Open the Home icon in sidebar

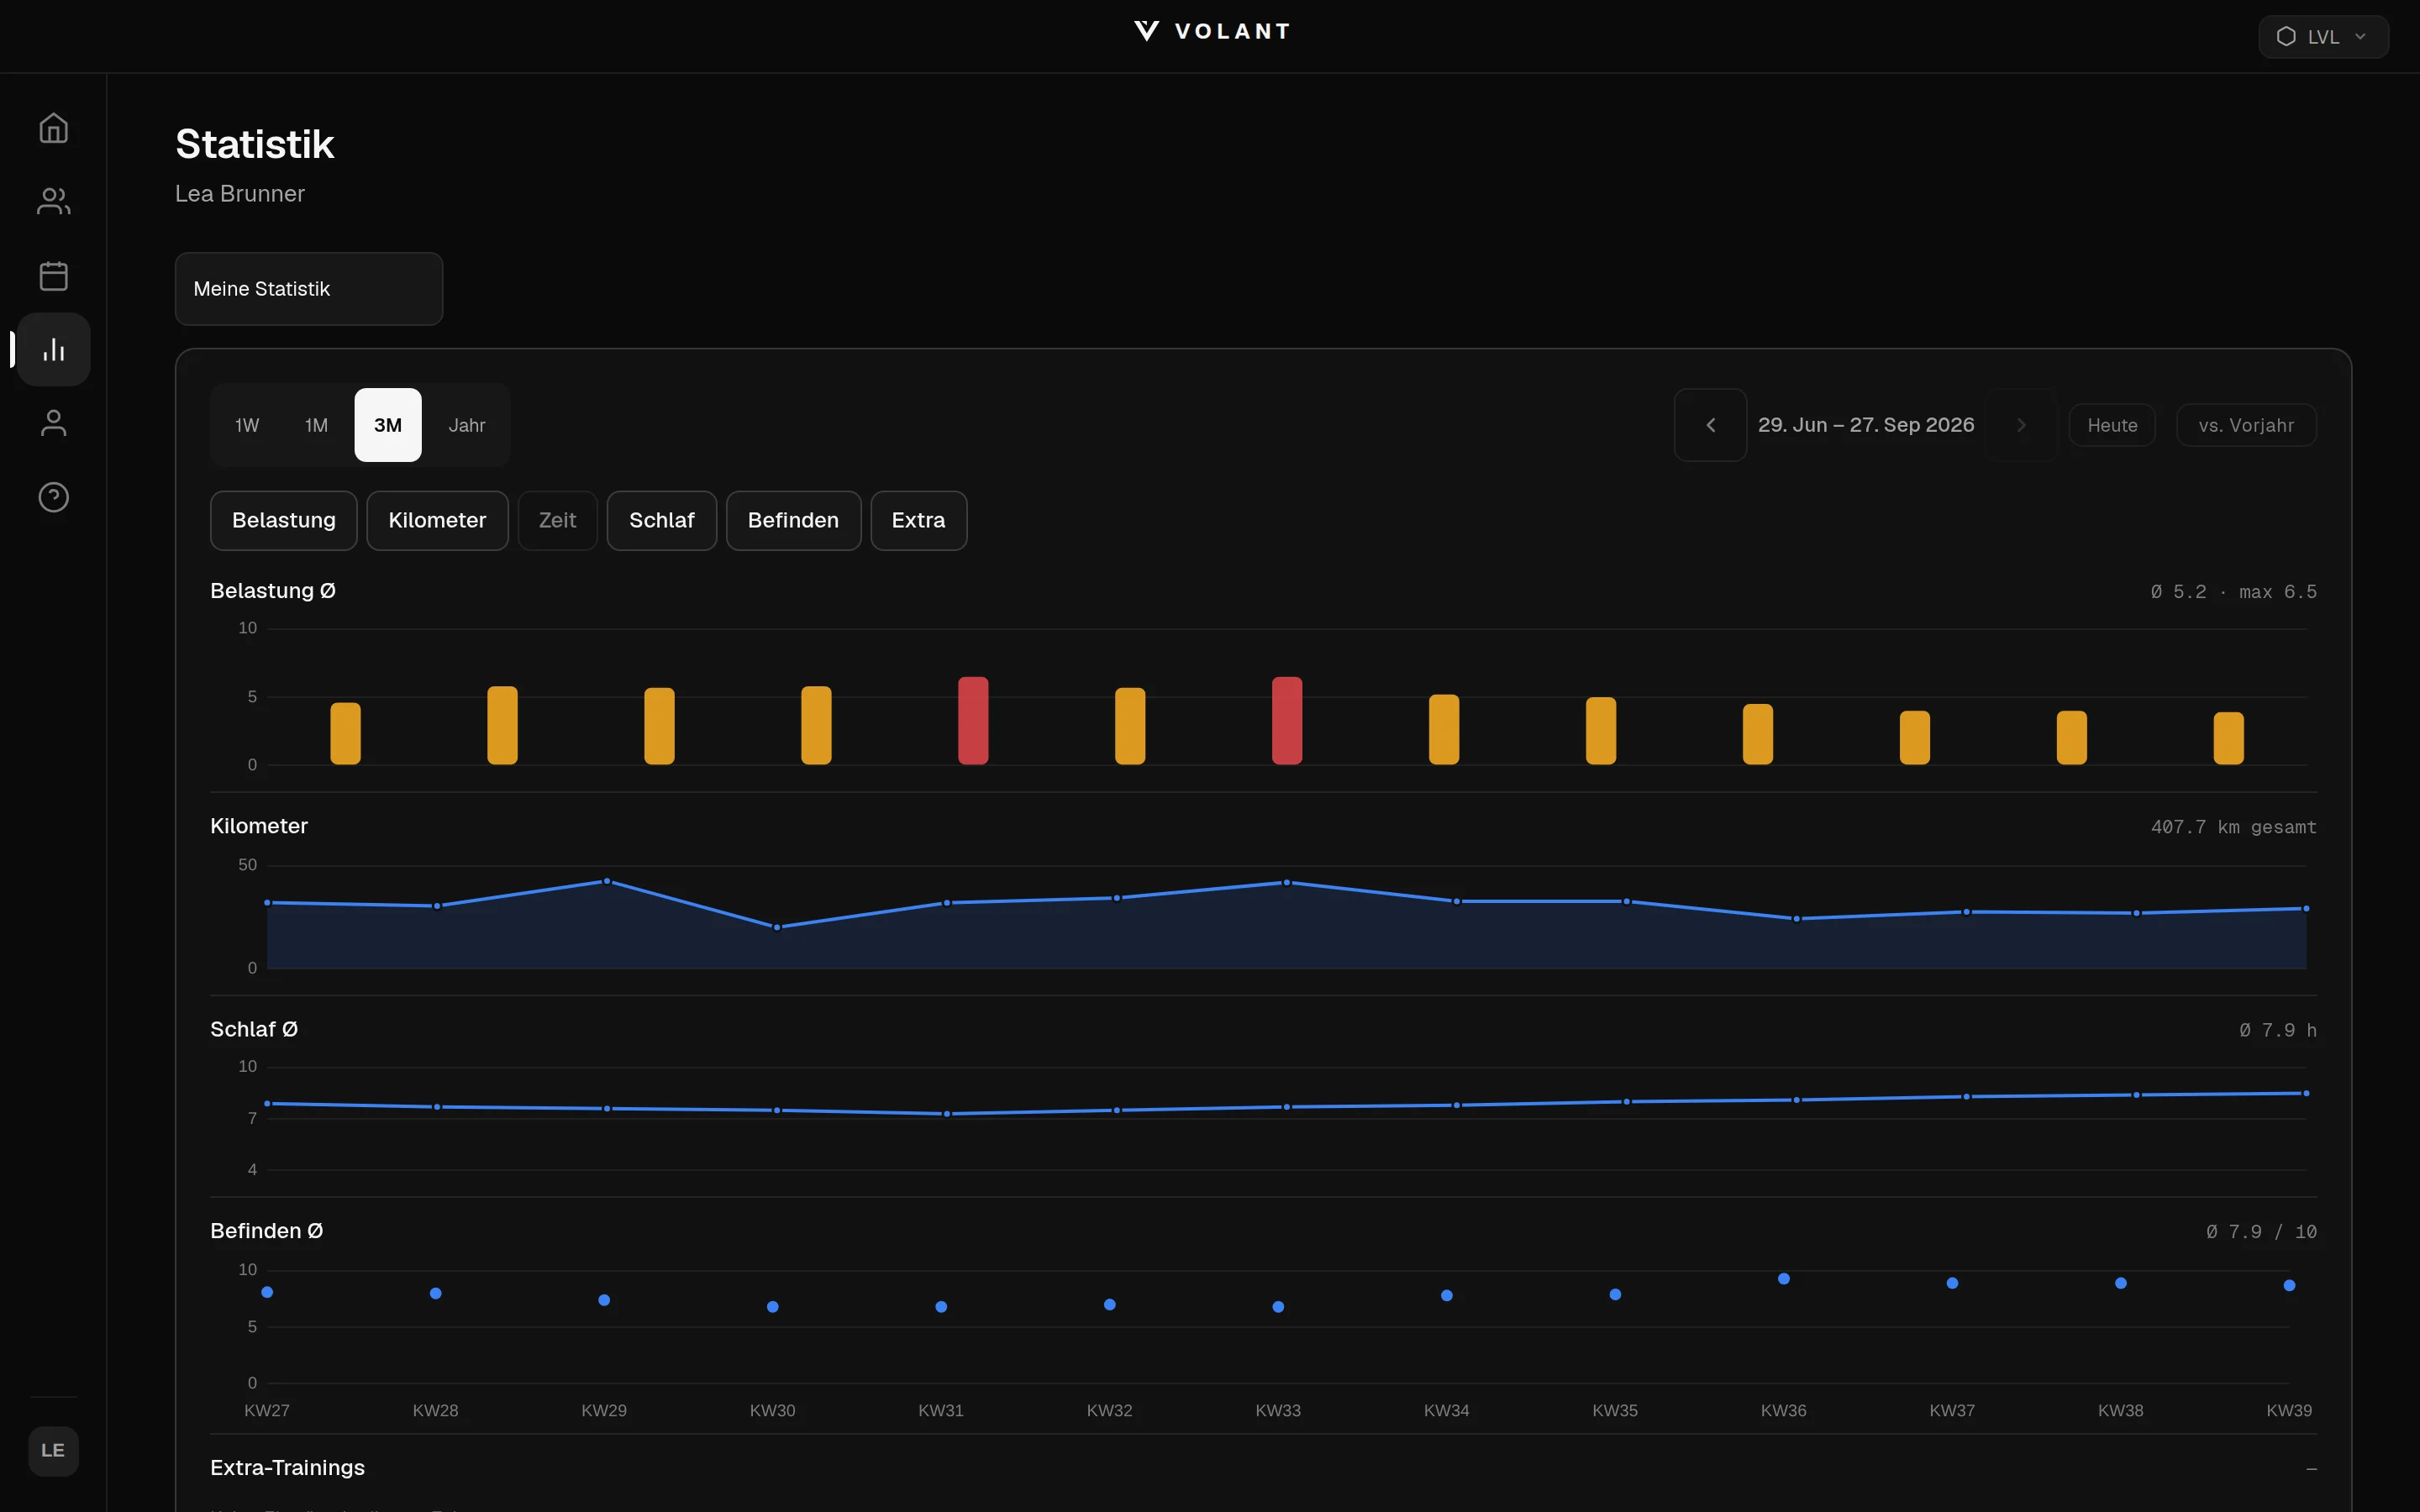coord(53,128)
